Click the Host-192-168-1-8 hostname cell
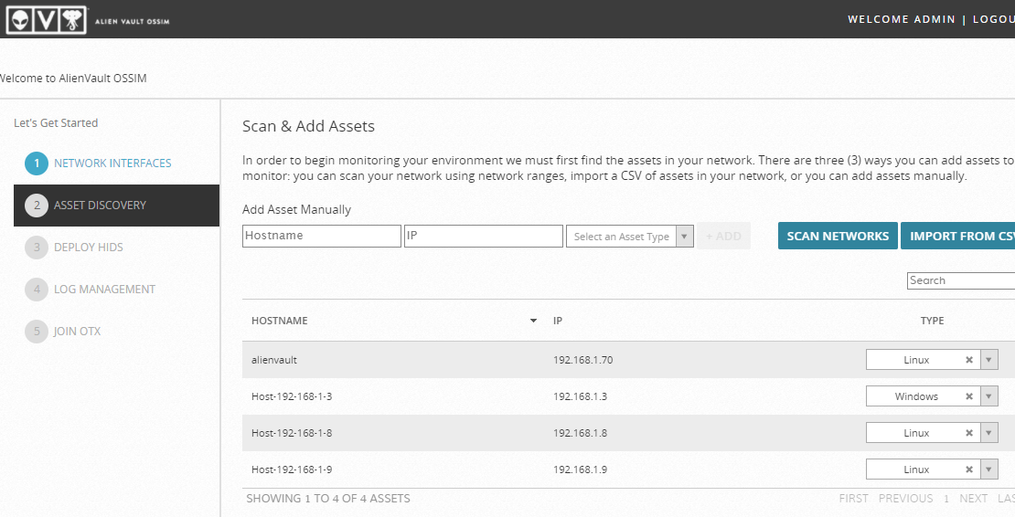Image resolution: width=1015 pixels, height=517 pixels. (292, 433)
